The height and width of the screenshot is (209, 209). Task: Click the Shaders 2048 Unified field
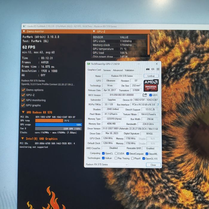click(113, 109)
